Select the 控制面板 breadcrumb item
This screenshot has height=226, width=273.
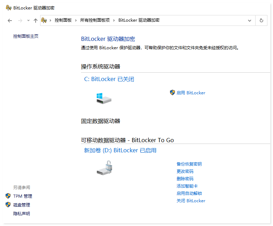click(x=63, y=20)
